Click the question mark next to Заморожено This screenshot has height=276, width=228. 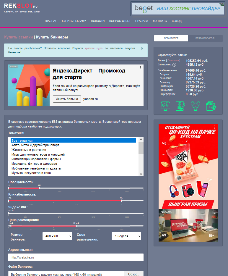[x=174, y=65]
